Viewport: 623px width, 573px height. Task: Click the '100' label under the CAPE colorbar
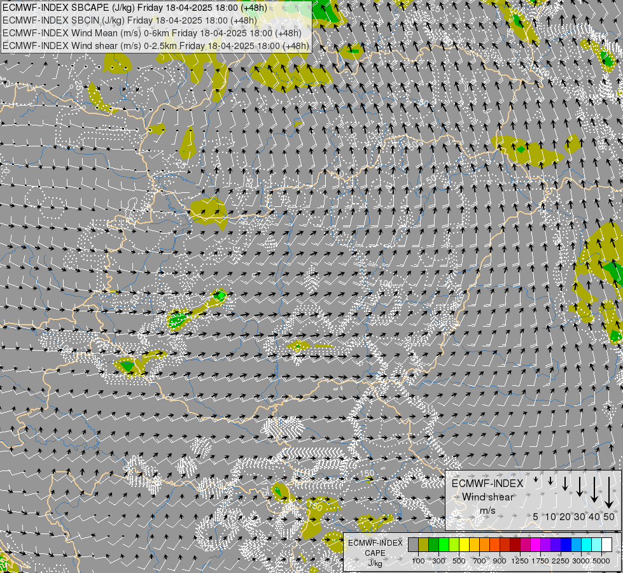418,561
